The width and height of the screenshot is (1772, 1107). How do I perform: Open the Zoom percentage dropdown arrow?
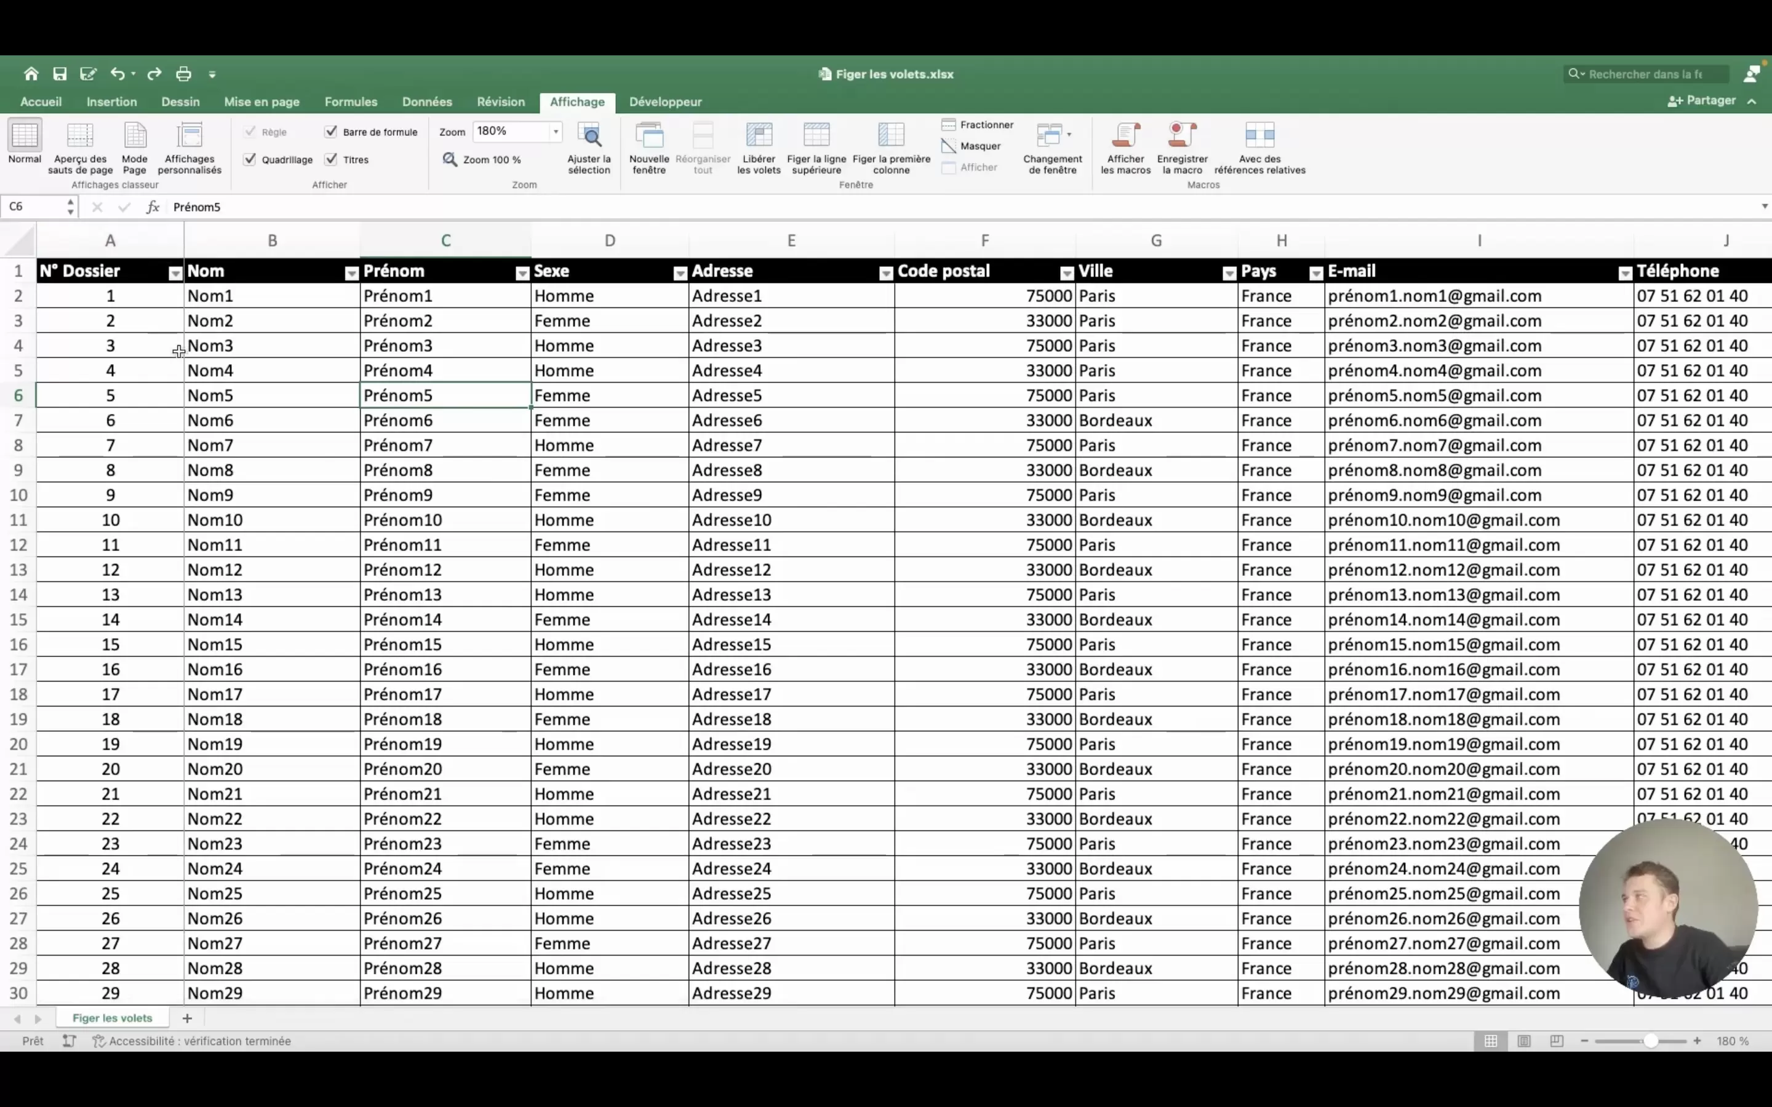556,132
